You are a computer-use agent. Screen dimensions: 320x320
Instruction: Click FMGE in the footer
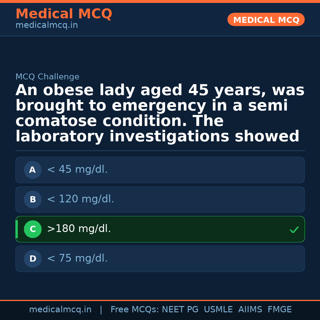point(279,310)
